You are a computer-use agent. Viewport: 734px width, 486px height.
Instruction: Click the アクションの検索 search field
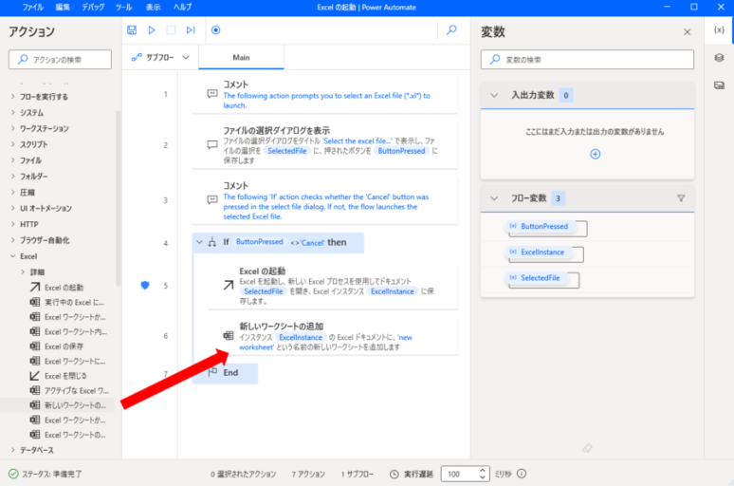point(60,60)
